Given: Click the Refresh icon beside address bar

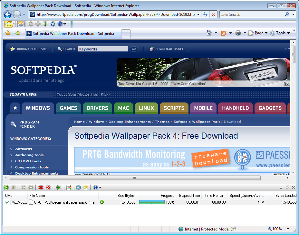Looking at the screenshot, I should (205, 14).
